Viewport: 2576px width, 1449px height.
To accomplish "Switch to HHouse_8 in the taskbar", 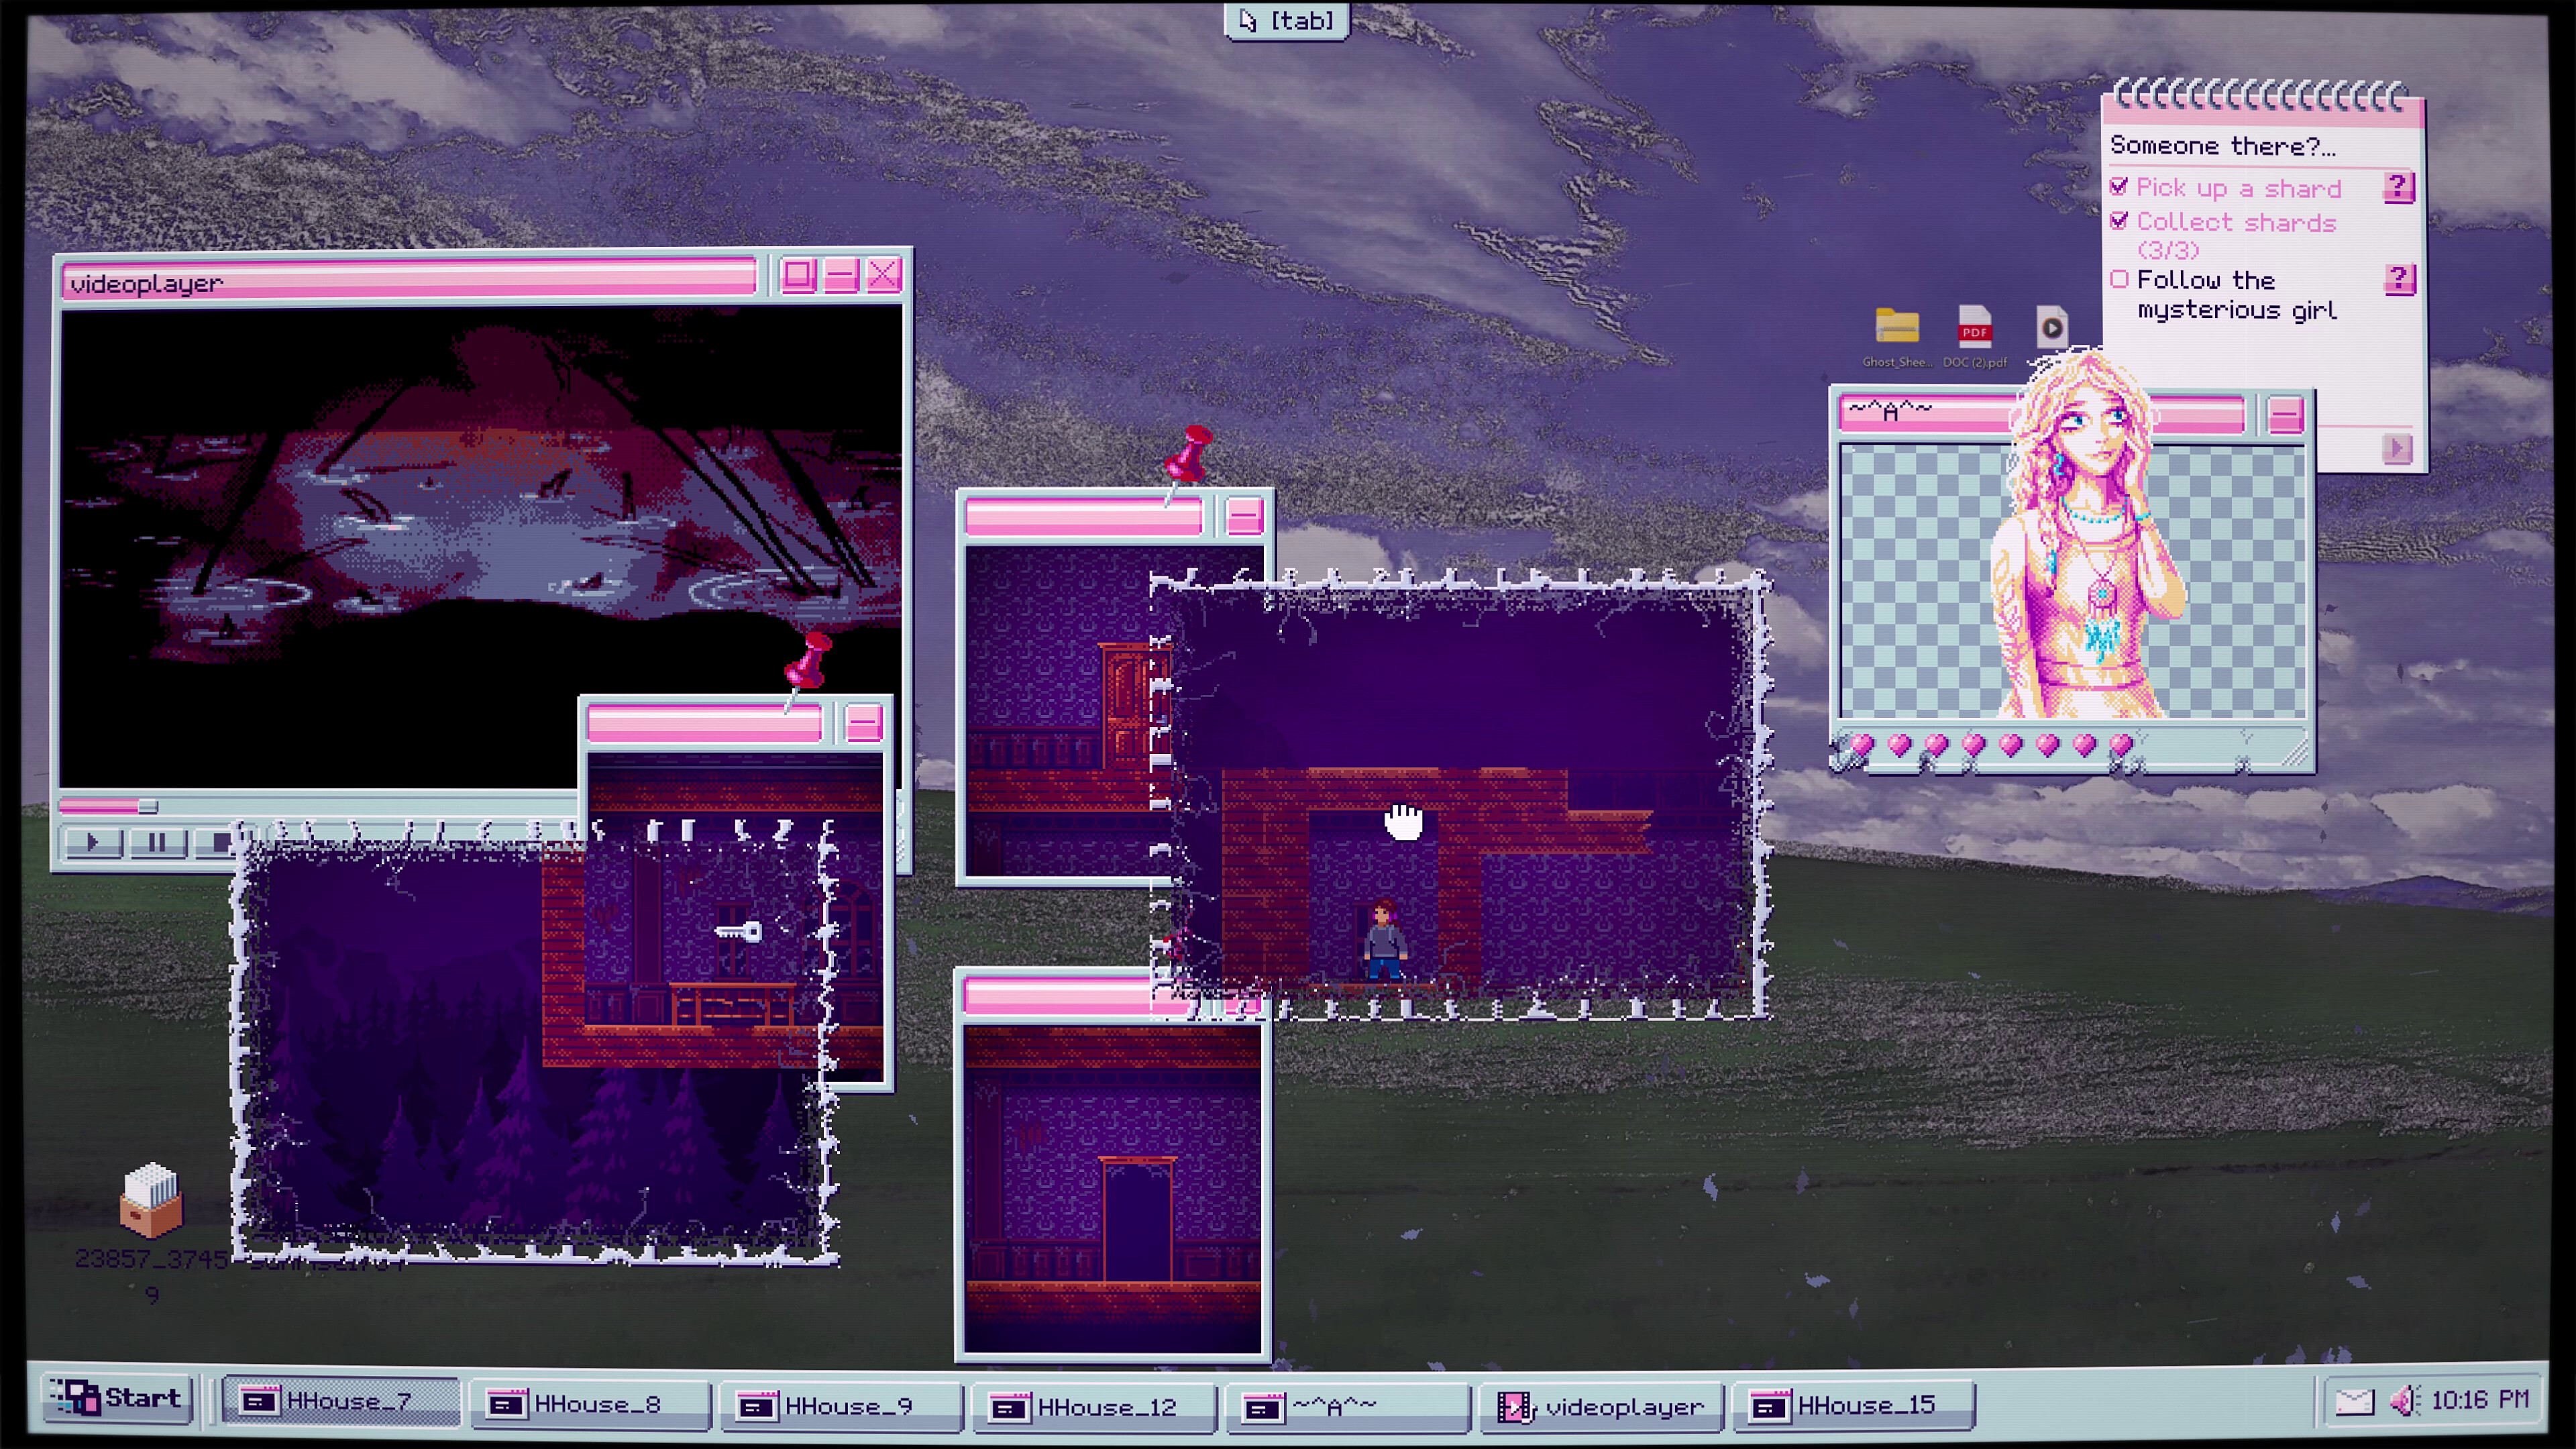I will [x=590, y=1404].
